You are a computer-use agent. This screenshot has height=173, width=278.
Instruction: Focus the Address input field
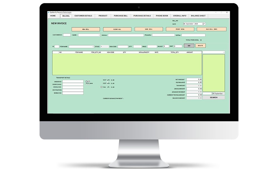[126, 35]
